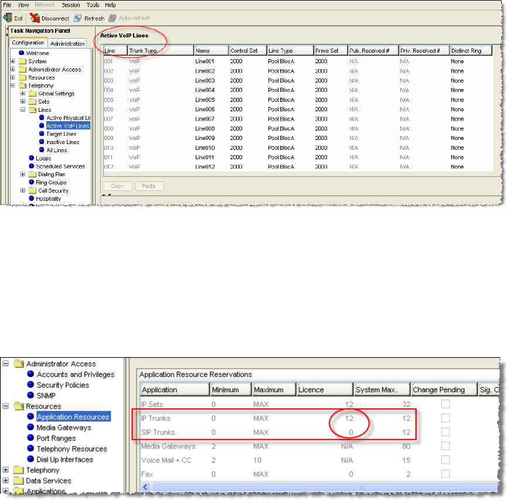This screenshot has height=500, width=507.
Task: Click the Disconnect toolbar icon
Action: click(35, 18)
